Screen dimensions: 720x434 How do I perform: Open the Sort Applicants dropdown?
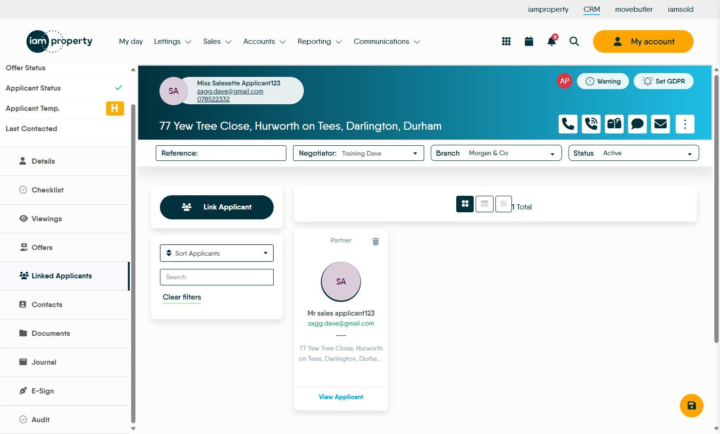[217, 253]
